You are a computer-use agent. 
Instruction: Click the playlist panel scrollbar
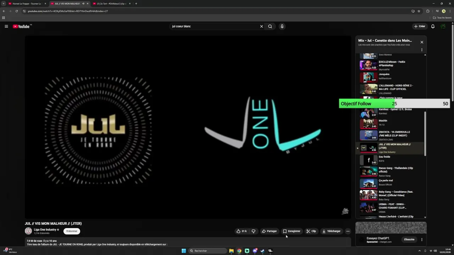(x=425, y=134)
